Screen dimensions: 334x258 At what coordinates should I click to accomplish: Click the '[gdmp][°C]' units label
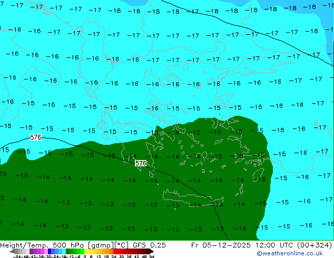pos(108,245)
